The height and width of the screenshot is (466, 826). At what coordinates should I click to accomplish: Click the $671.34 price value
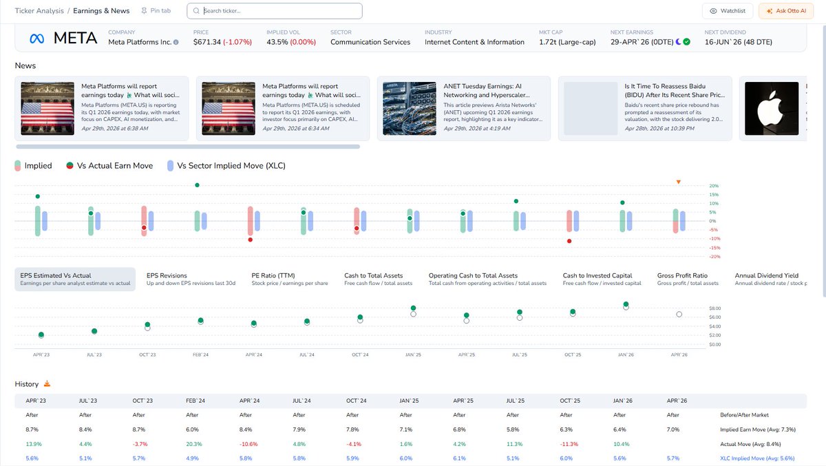pyautogui.click(x=209, y=42)
